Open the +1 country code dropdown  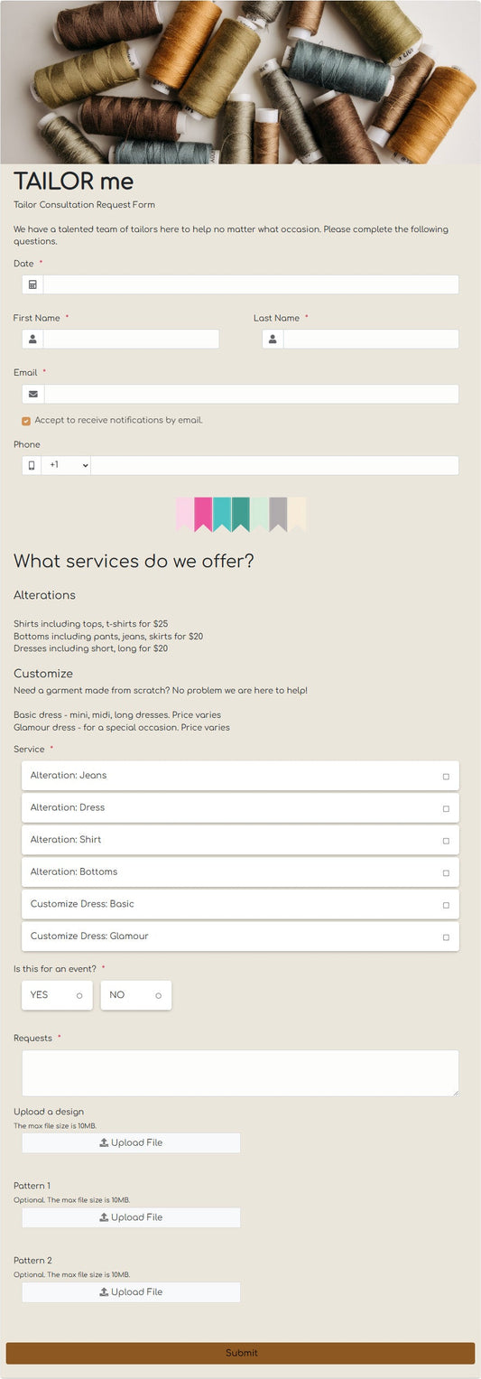66,465
